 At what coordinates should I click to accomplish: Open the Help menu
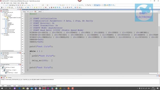tap(26, 3)
